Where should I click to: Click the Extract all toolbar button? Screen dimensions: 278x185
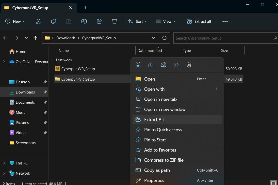199,21
